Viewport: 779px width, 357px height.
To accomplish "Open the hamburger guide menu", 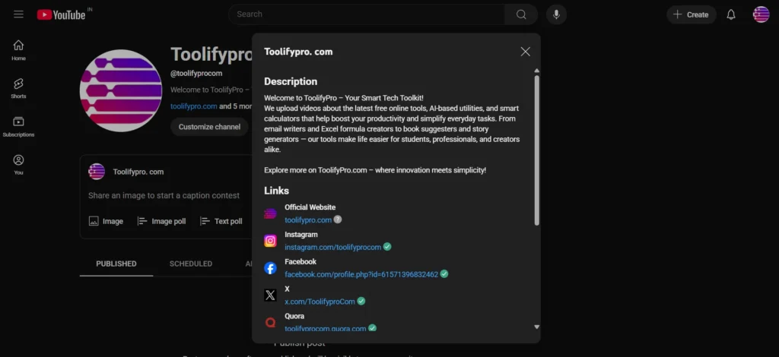I will click(18, 14).
